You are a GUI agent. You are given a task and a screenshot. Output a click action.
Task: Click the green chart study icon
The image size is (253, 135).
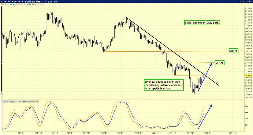tap(28, 4)
